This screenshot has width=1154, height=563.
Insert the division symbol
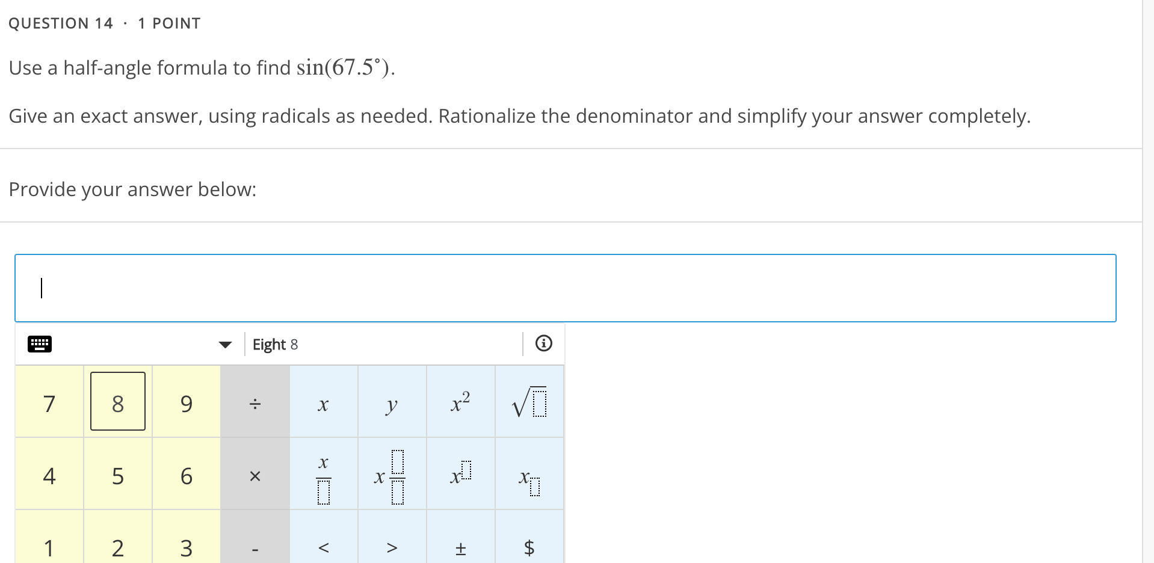[x=255, y=402]
